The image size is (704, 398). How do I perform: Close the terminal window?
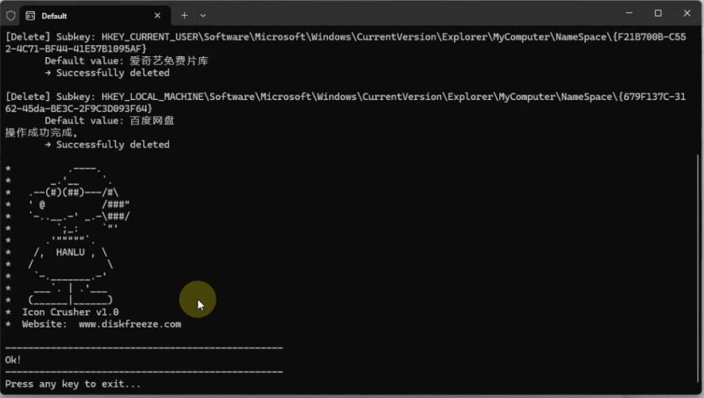[687, 13]
